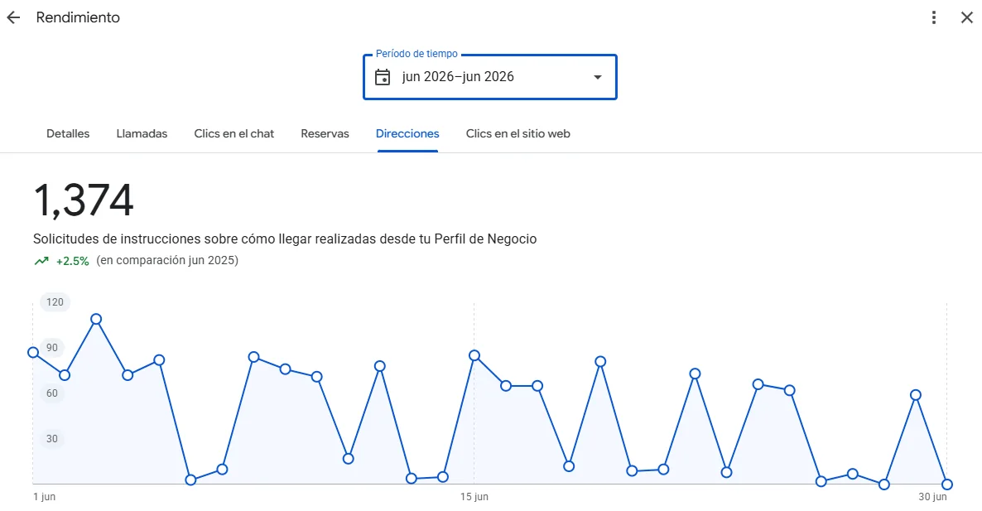This screenshot has height=511, width=982.
Task: Click the Solicitudes de instrucciones description text
Action: (285, 239)
